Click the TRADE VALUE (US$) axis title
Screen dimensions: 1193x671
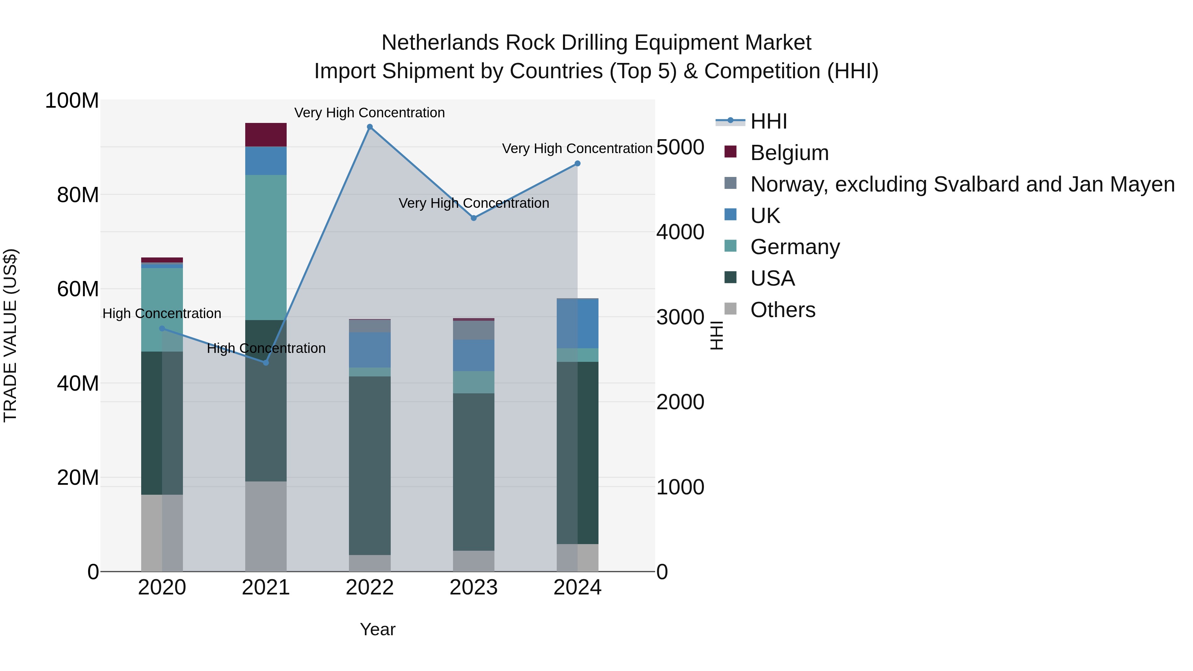[x=10, y=335]
